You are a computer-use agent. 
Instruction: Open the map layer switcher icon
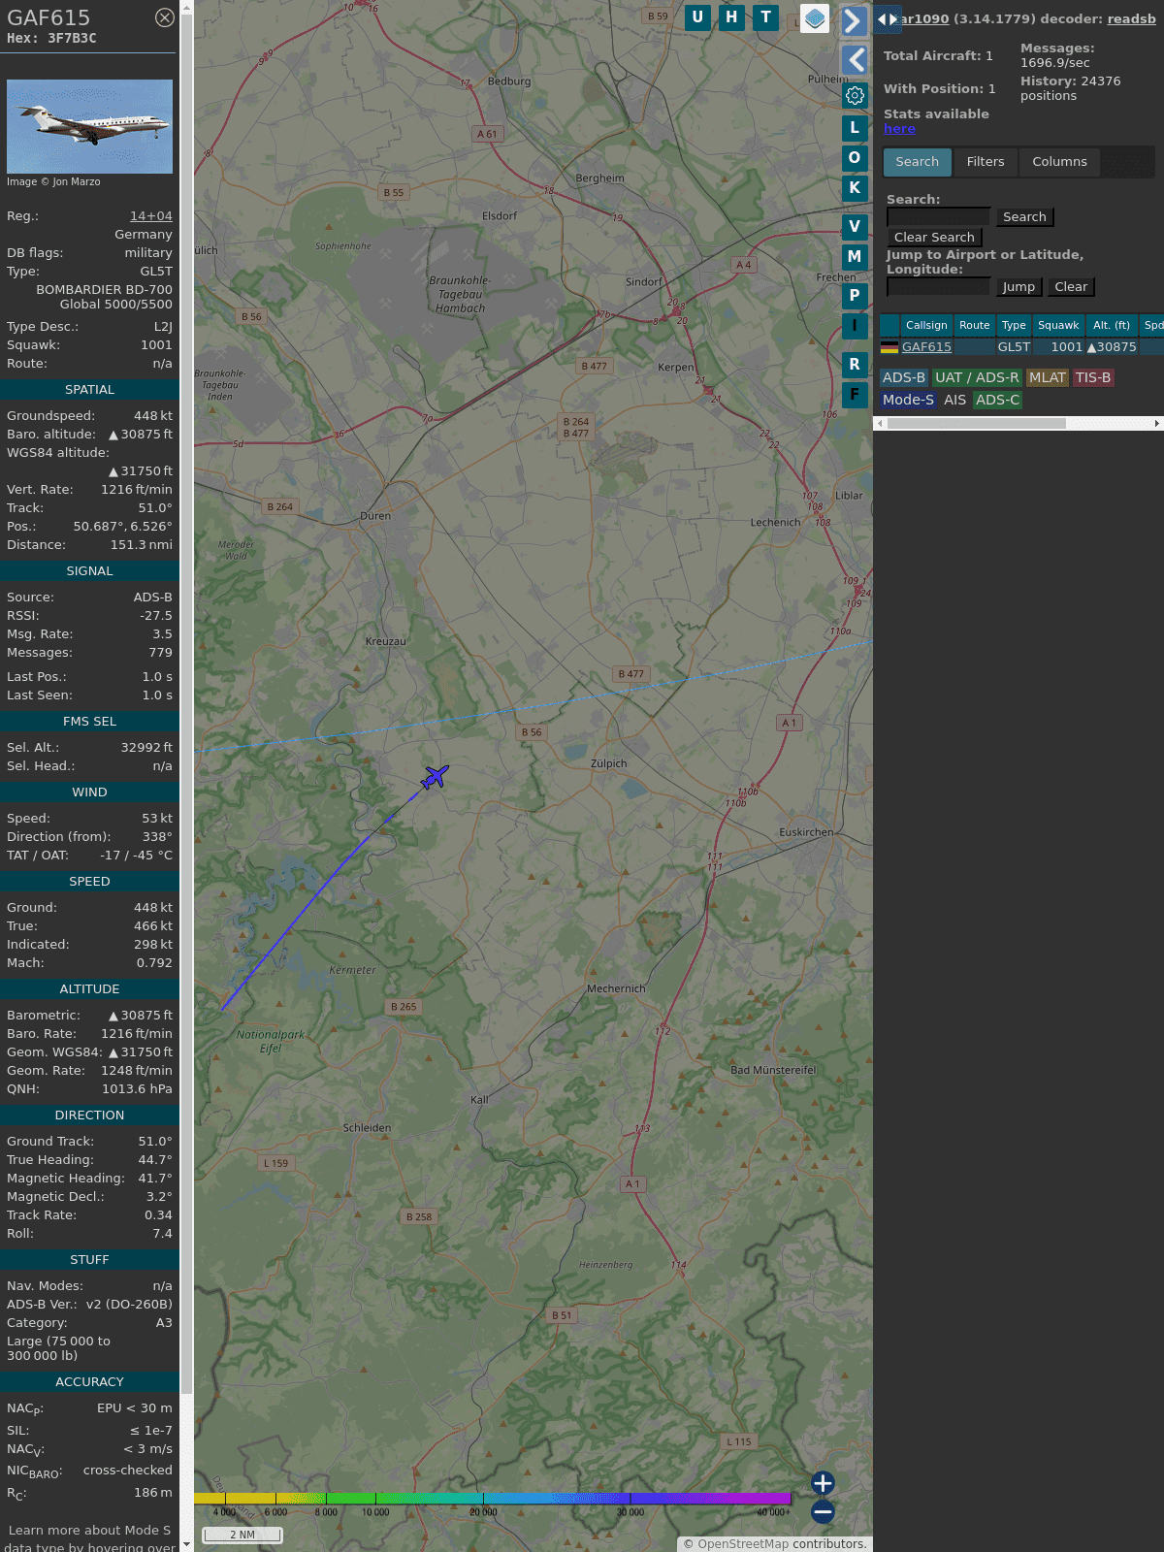tap(815, 18)
